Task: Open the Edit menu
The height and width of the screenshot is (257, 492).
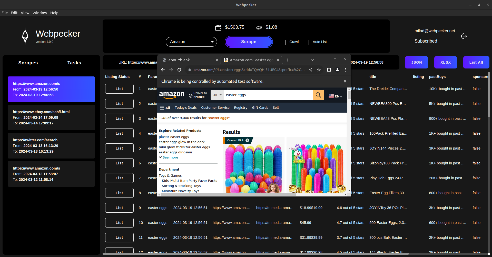Action: (14, 13)
